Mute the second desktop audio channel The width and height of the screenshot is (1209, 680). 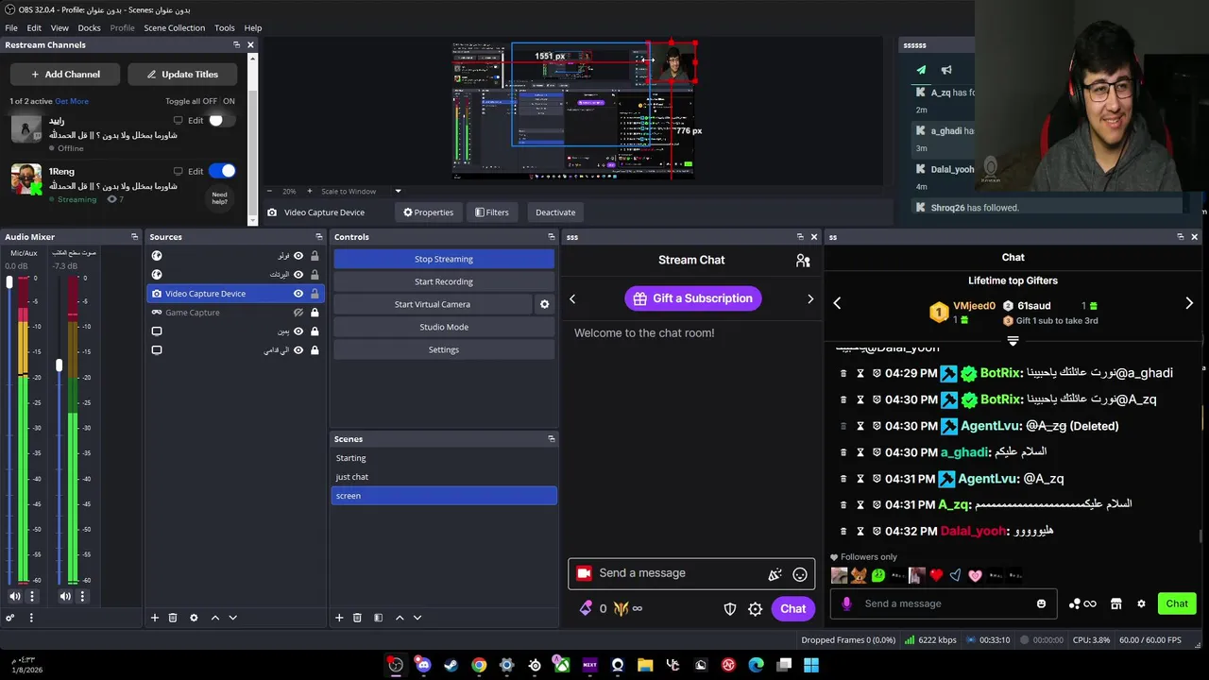click(65, 596)
